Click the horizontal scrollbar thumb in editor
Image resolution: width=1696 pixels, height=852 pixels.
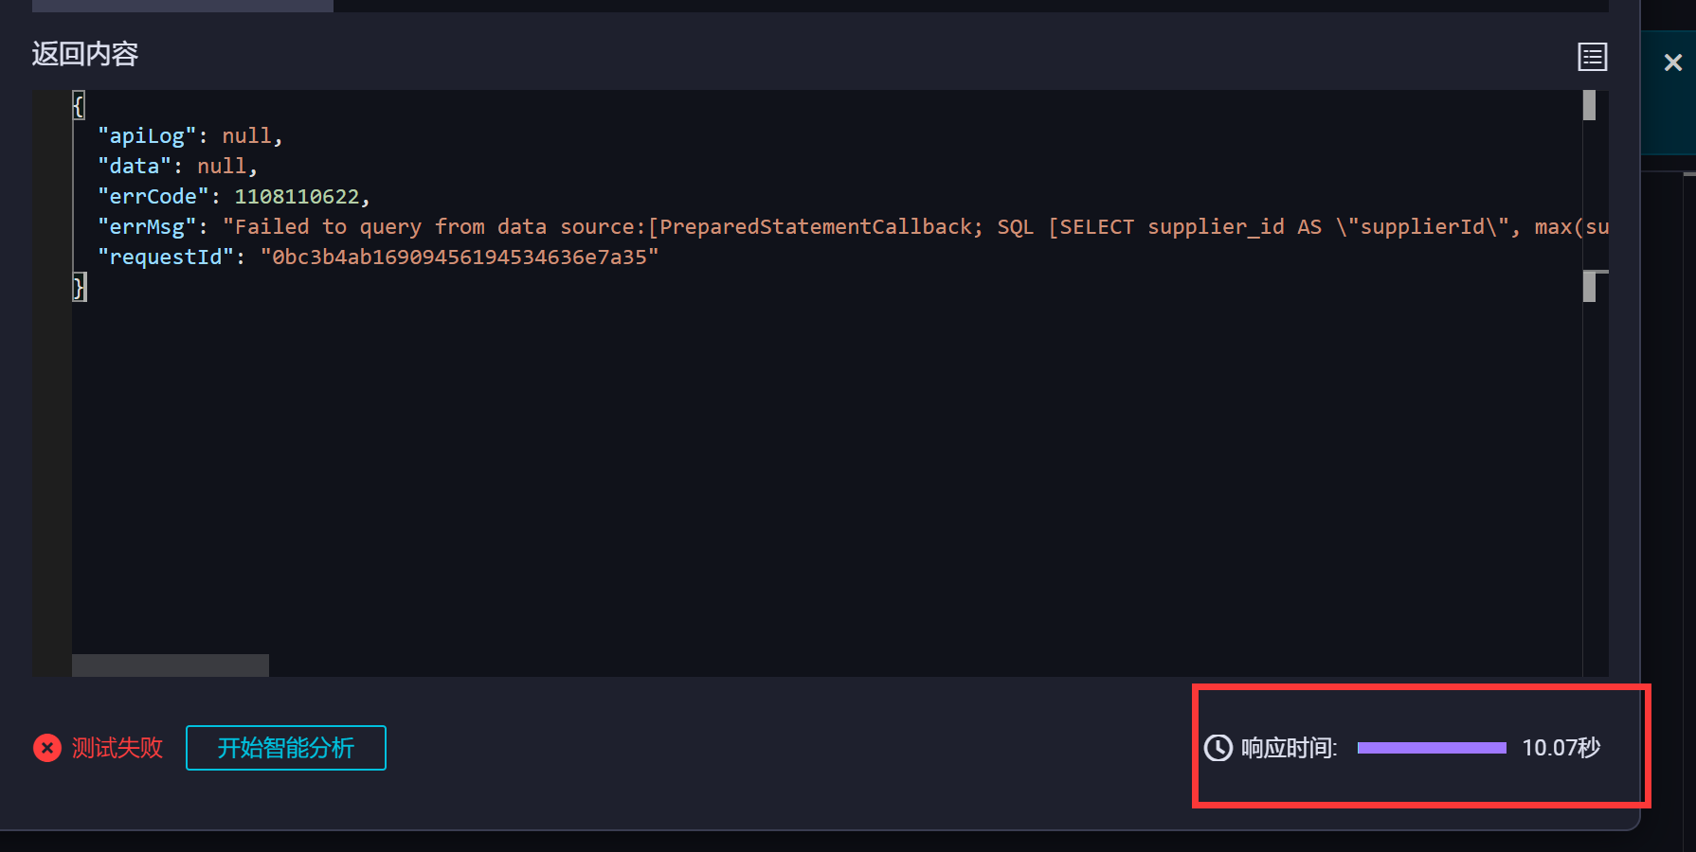coord(171,666)
